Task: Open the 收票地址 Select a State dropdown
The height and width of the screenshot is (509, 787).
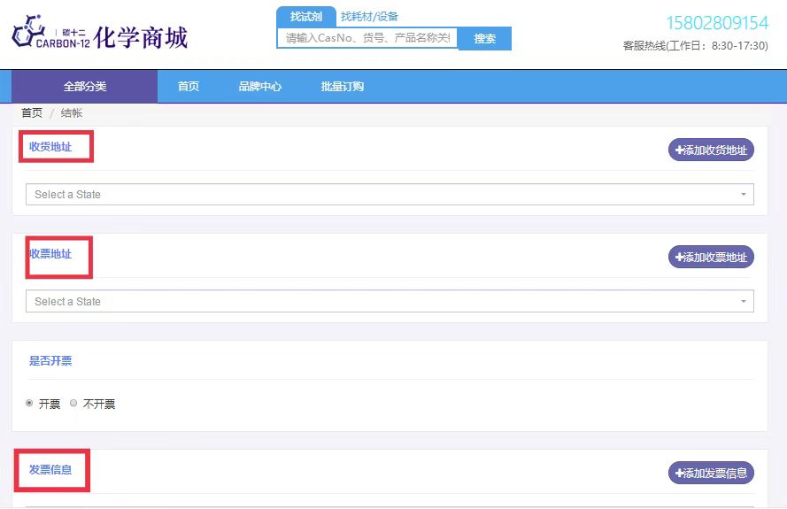Action: point(390,301)
